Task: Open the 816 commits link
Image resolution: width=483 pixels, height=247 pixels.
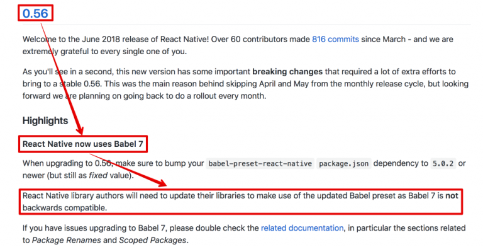Action: pos(335,40)
